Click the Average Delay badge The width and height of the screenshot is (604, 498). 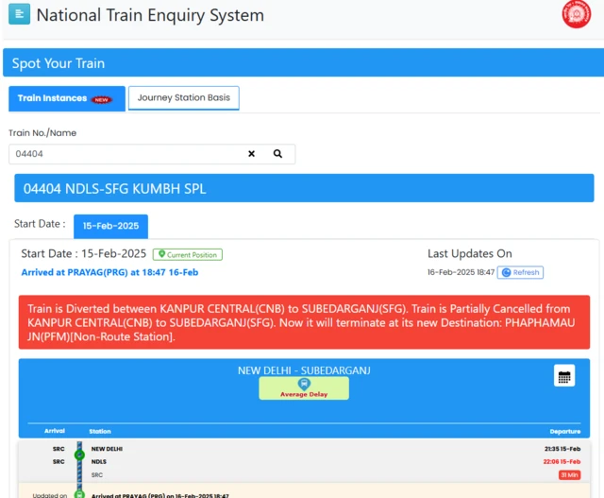[304, 388]
